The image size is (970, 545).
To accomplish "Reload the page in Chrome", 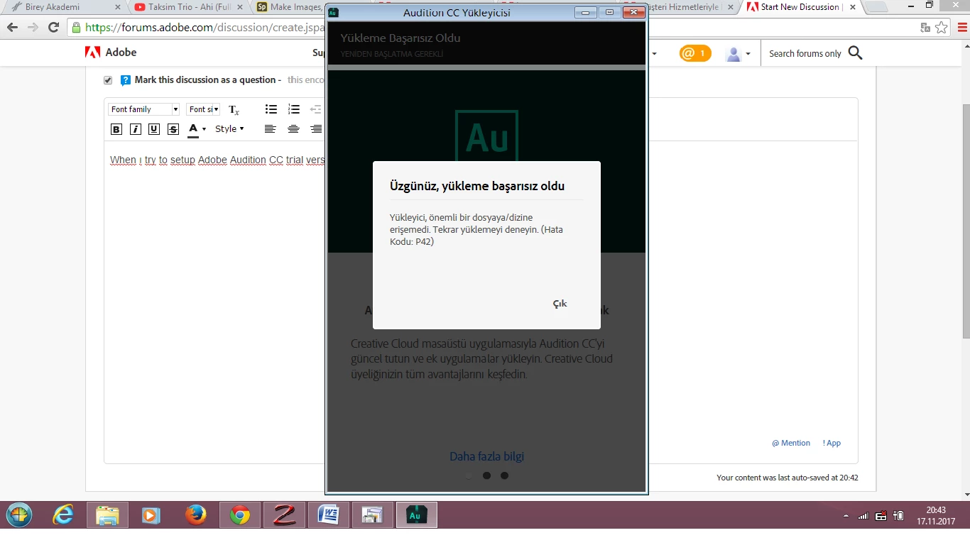I will (x=53, y=28).
